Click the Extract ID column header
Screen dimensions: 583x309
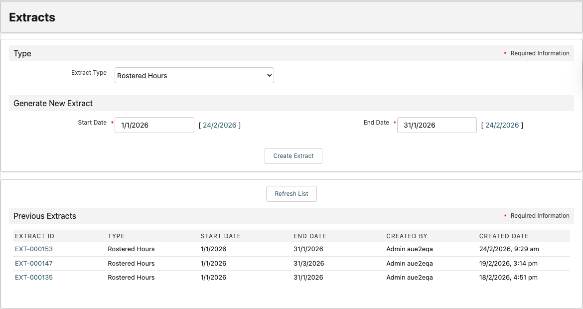pyautogui.click(x=34, y=236)
